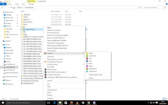The height and width of the screenshot is (105, 168).
Task: Open Properties from the context menu
Action: click(64, 98)
